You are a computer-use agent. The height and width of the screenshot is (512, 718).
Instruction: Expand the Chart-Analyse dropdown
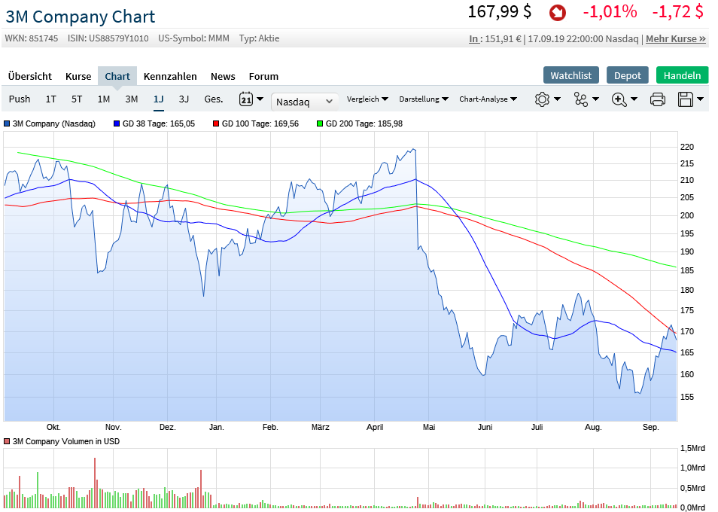pyautogui.click(x=488, y=99)
